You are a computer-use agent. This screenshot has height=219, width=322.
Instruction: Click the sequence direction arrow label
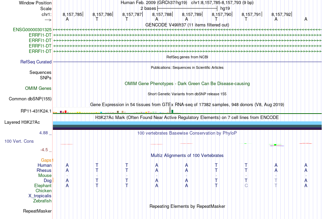pos(48,20)
